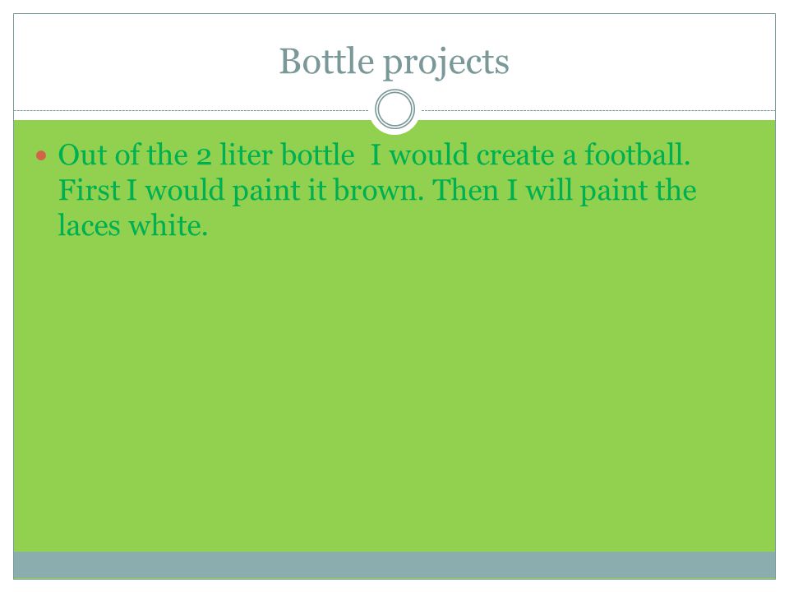
Task: Click the circle ornament under the title
Action: point(395,109)
